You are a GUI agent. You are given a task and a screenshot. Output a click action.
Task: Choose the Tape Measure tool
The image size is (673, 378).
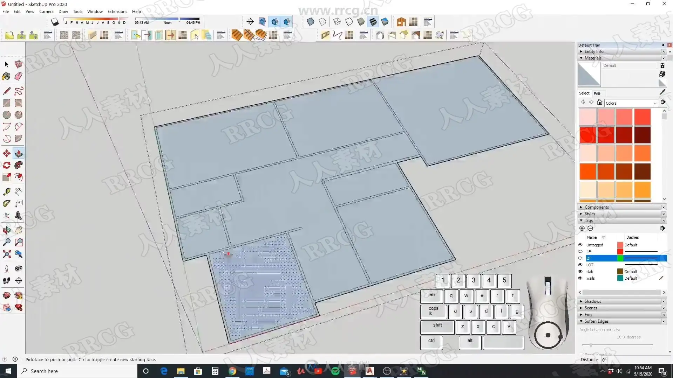(6, 191)
